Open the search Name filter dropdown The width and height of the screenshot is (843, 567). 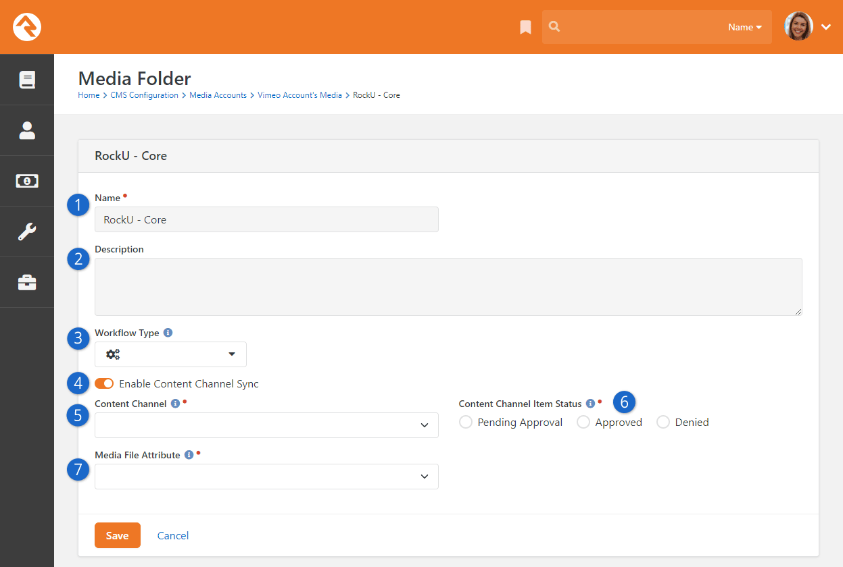tap(745, 27)
